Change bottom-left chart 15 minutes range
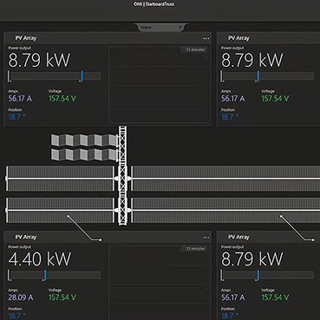The height and width of the screenshot is (320, 320). [194, 249]
